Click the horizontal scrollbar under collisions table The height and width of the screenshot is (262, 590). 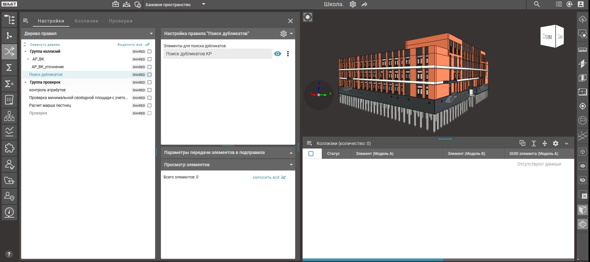[373, 259]
